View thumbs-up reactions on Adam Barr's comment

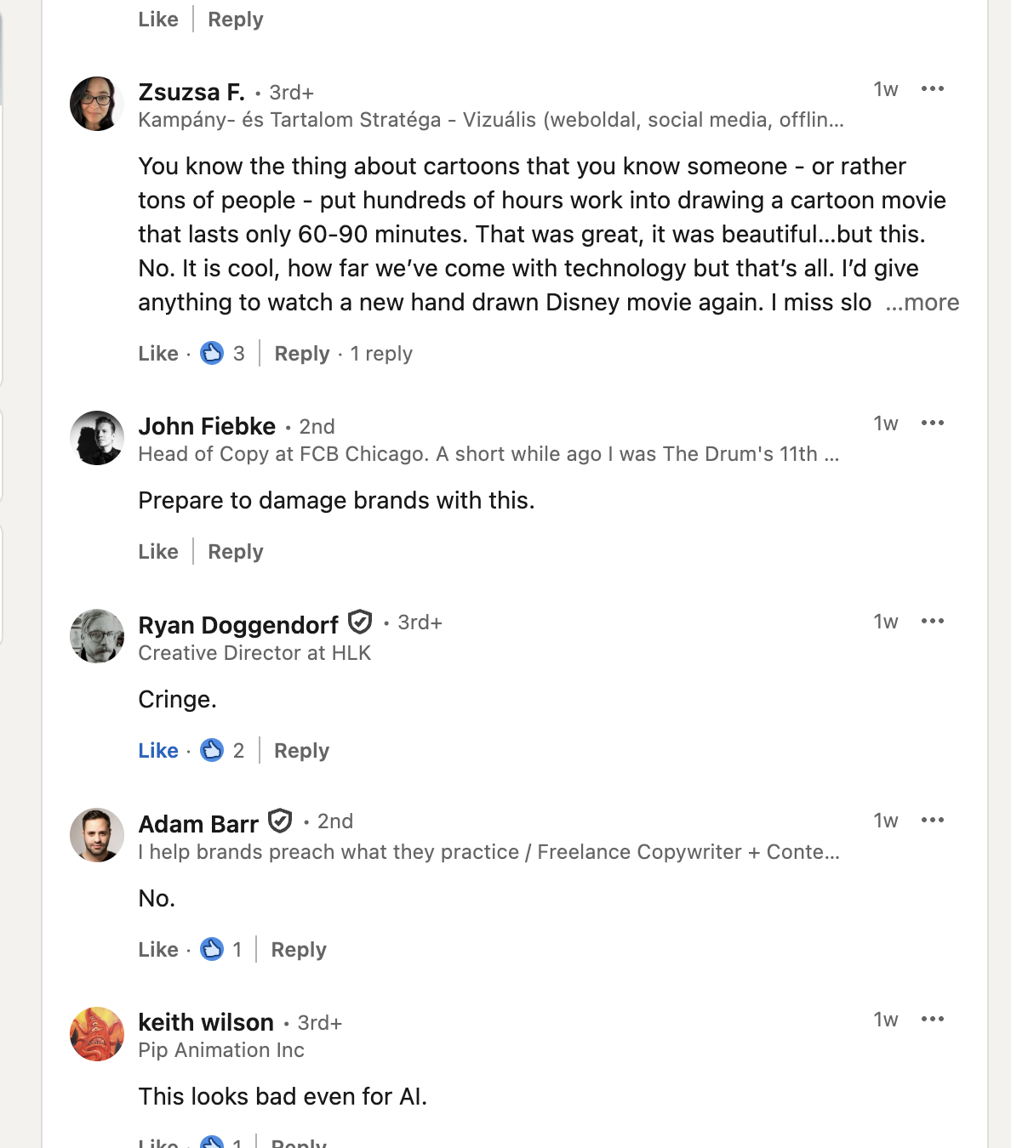[212, 949]
